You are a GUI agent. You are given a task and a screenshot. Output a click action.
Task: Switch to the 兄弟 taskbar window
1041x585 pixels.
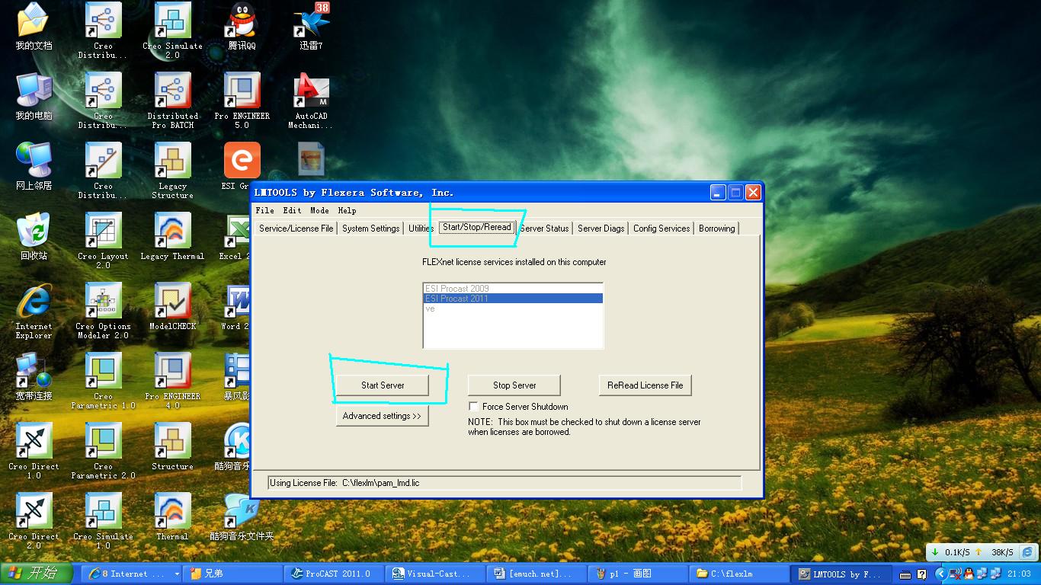(x=234, y=574)
